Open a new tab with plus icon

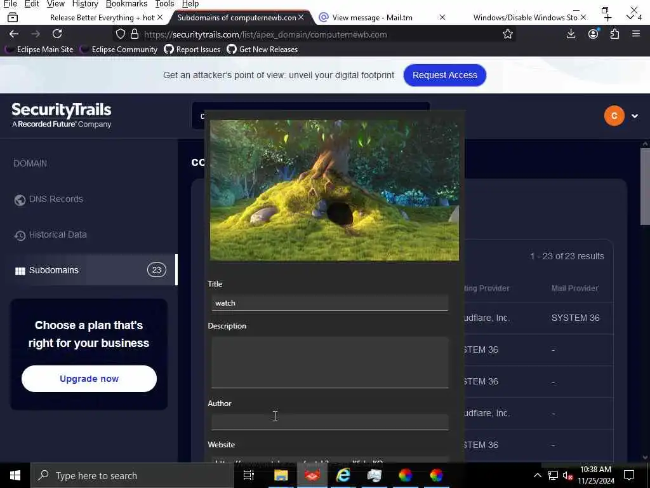607,17
